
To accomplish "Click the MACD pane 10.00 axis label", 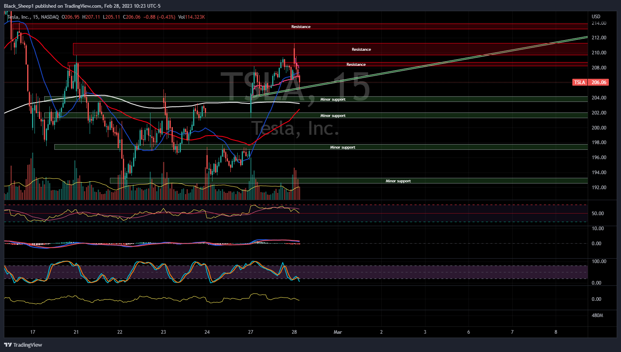I will click(597, 229).
